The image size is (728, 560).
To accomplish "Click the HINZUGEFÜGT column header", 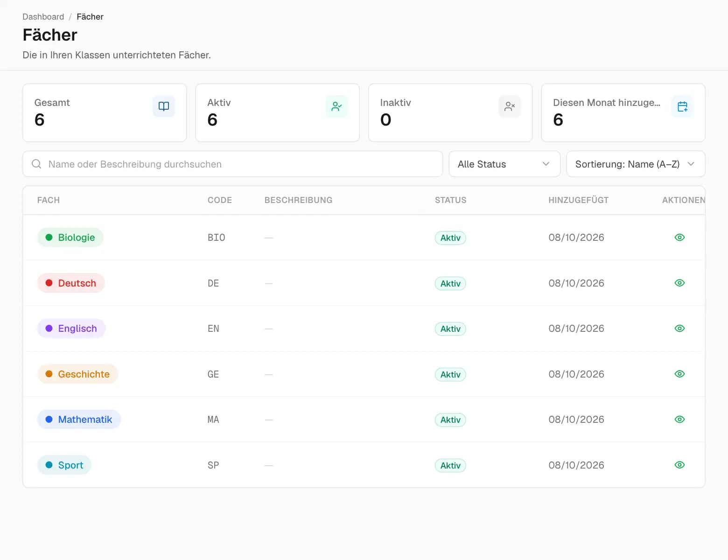I will click(579, 200).
